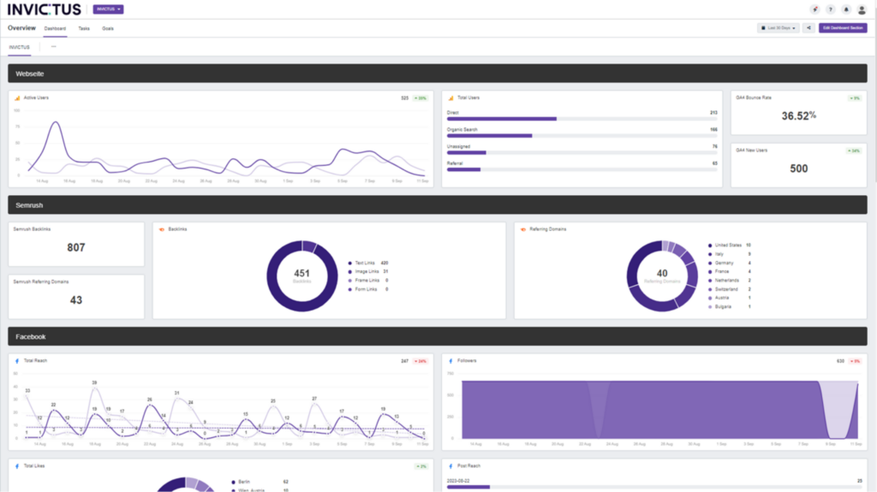Open the three-dots menu beside INVICTUS tab
Screen dimensions: 877x492
pyautogui.click(x=53, y=46)
